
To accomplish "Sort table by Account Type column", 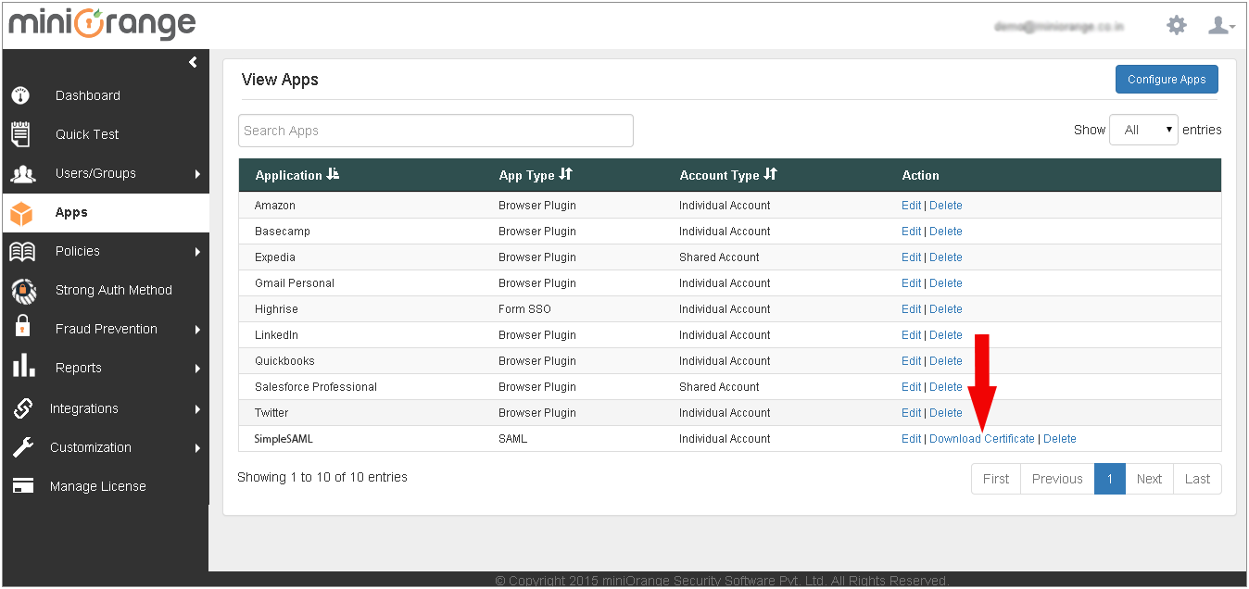I will tap(771, 174).
